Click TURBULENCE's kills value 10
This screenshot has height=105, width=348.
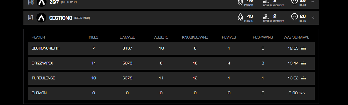click(x=93, y=78)
